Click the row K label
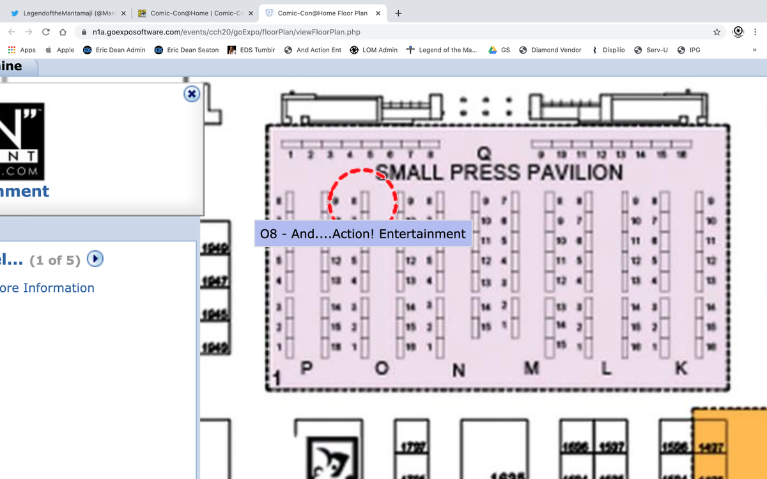 pos(681,368)
